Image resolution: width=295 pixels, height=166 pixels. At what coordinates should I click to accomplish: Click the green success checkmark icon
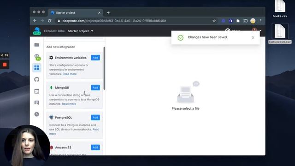click(x=180, y=38)
